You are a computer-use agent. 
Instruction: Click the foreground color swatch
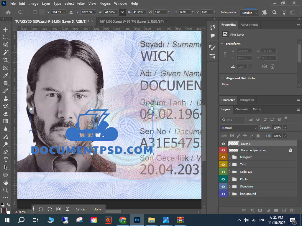[x=4, y=210]
